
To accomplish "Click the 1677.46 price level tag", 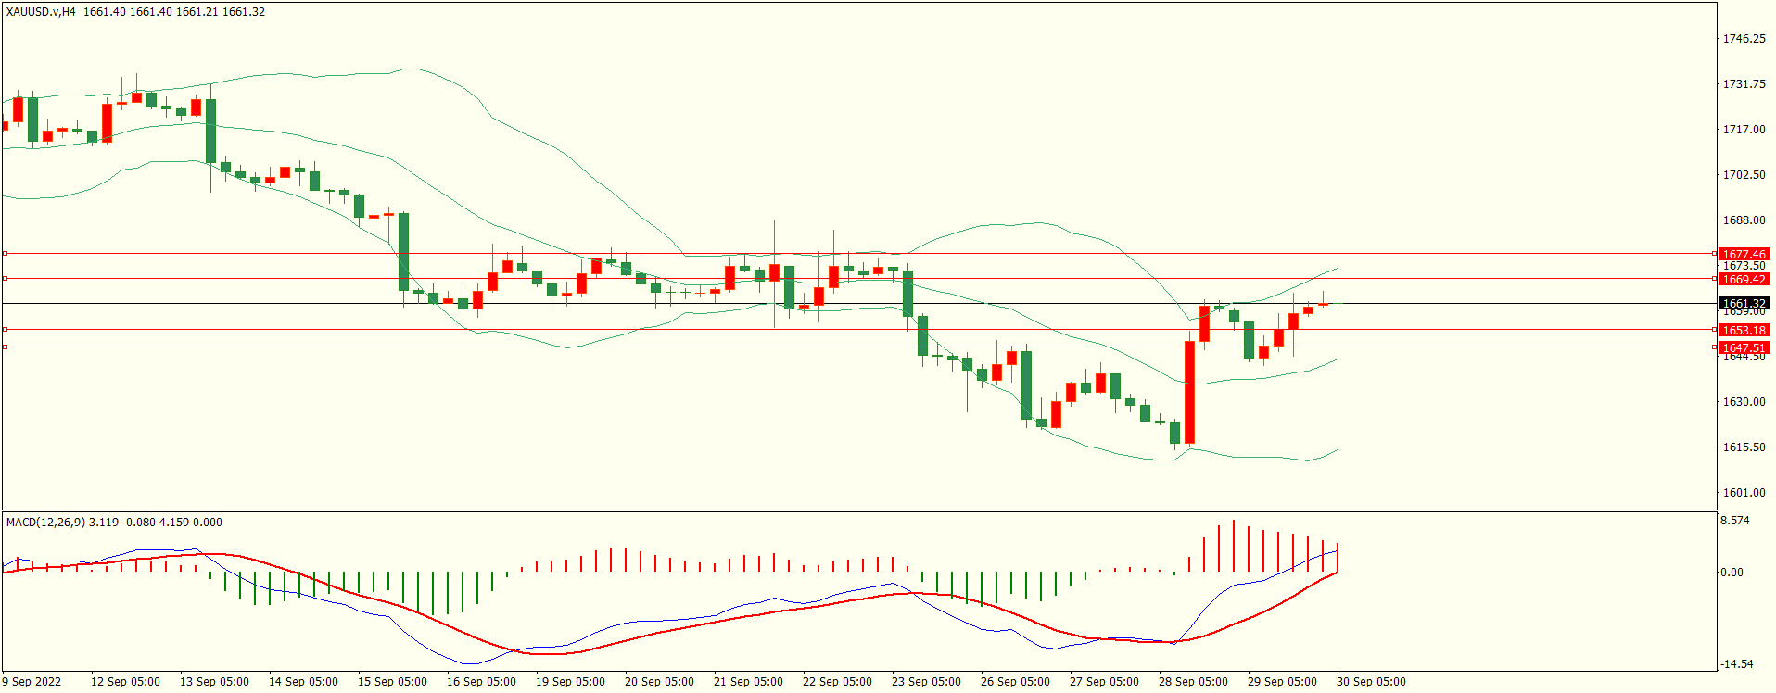I will [x=1744, y=254].
